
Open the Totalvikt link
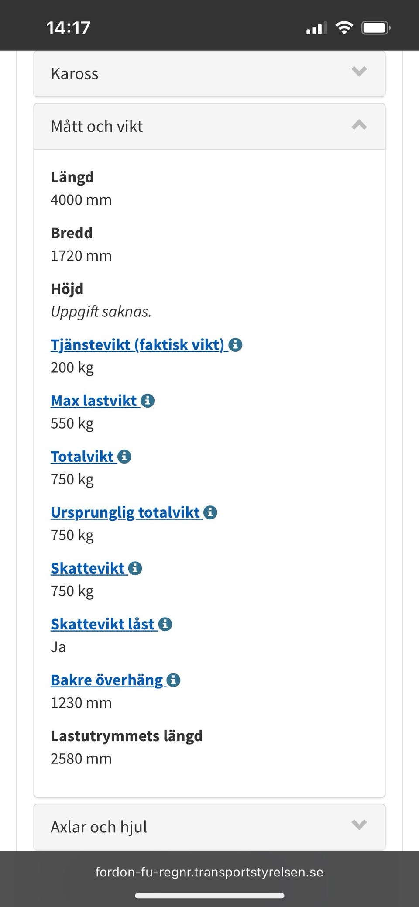pyautogui.click(x=82, y=457)
